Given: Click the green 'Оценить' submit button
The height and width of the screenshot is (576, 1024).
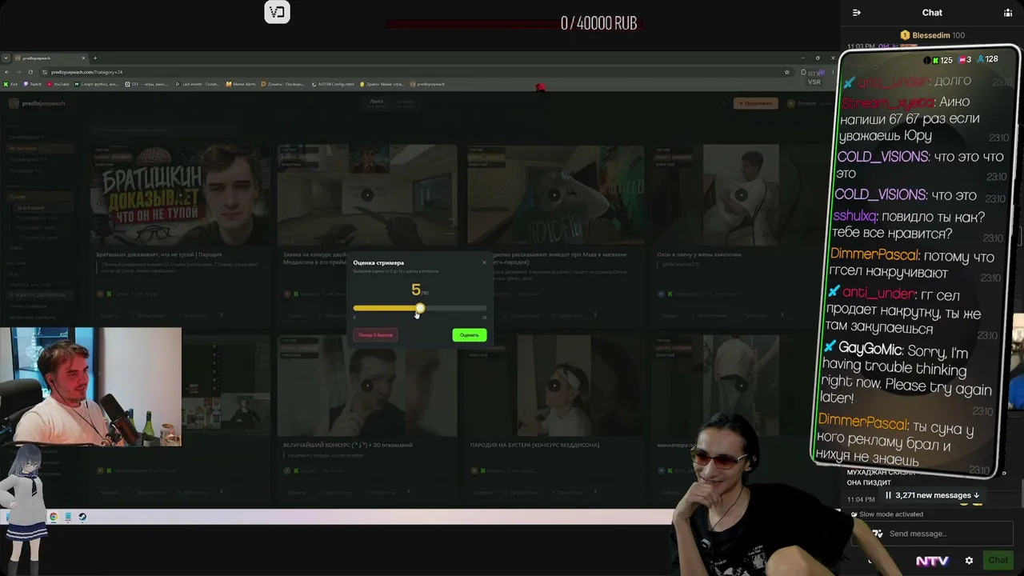Looking at the screenshot, I should (x=469, y=335).
